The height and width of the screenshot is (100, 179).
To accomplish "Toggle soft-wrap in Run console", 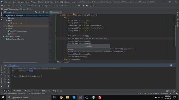I will (x=9, y=76).
